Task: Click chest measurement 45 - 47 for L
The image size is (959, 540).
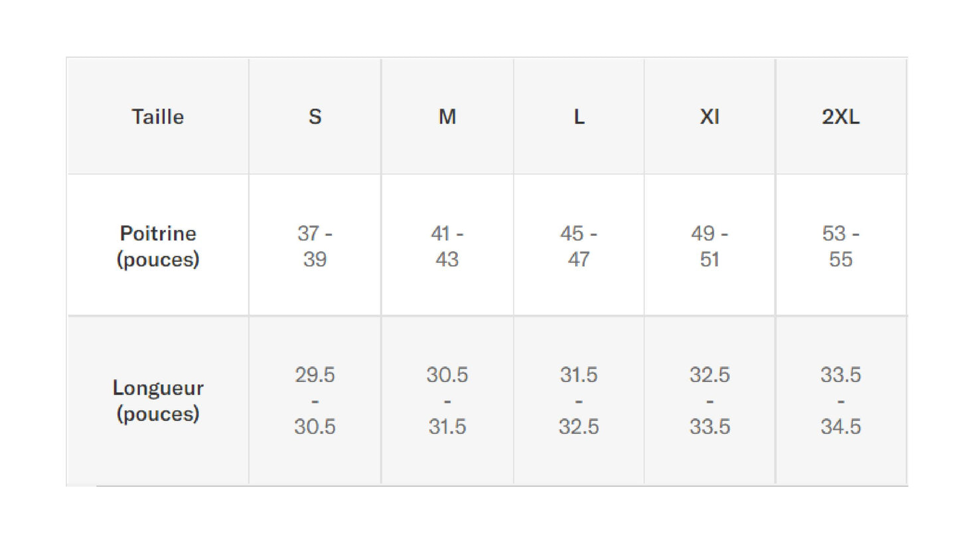Action: tap(579, 246)
